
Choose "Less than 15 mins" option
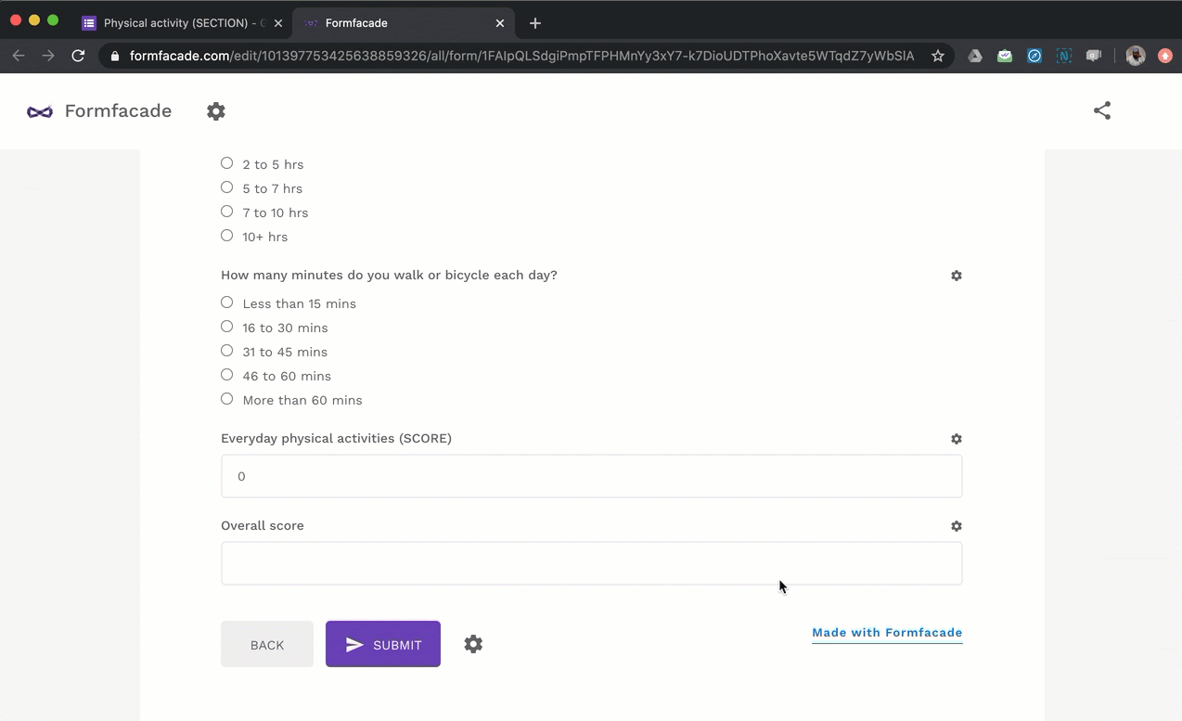227,303
